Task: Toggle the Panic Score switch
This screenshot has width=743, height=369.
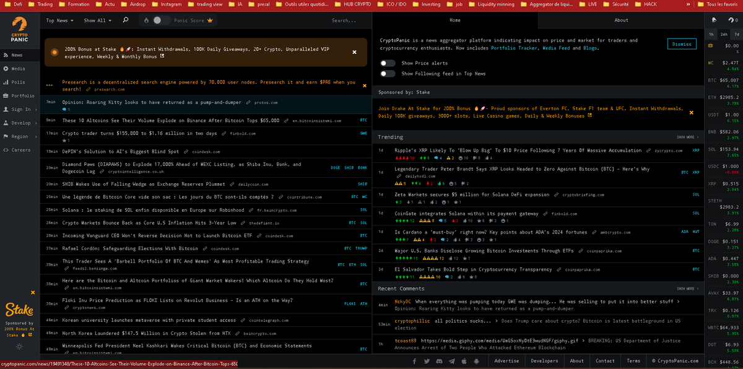Action: pyautogui.click(x=162, y=20)
